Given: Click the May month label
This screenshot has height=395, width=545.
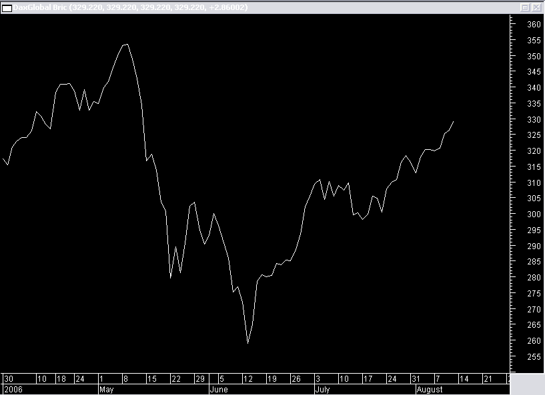Looking at the screenshot, I should click(106, 390).
